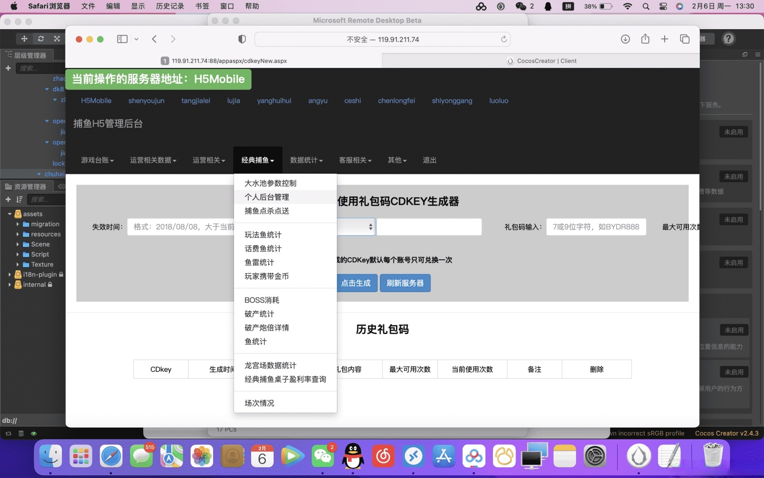Open the Wi-Fi icon in menu bar

[x=627, y=6]
